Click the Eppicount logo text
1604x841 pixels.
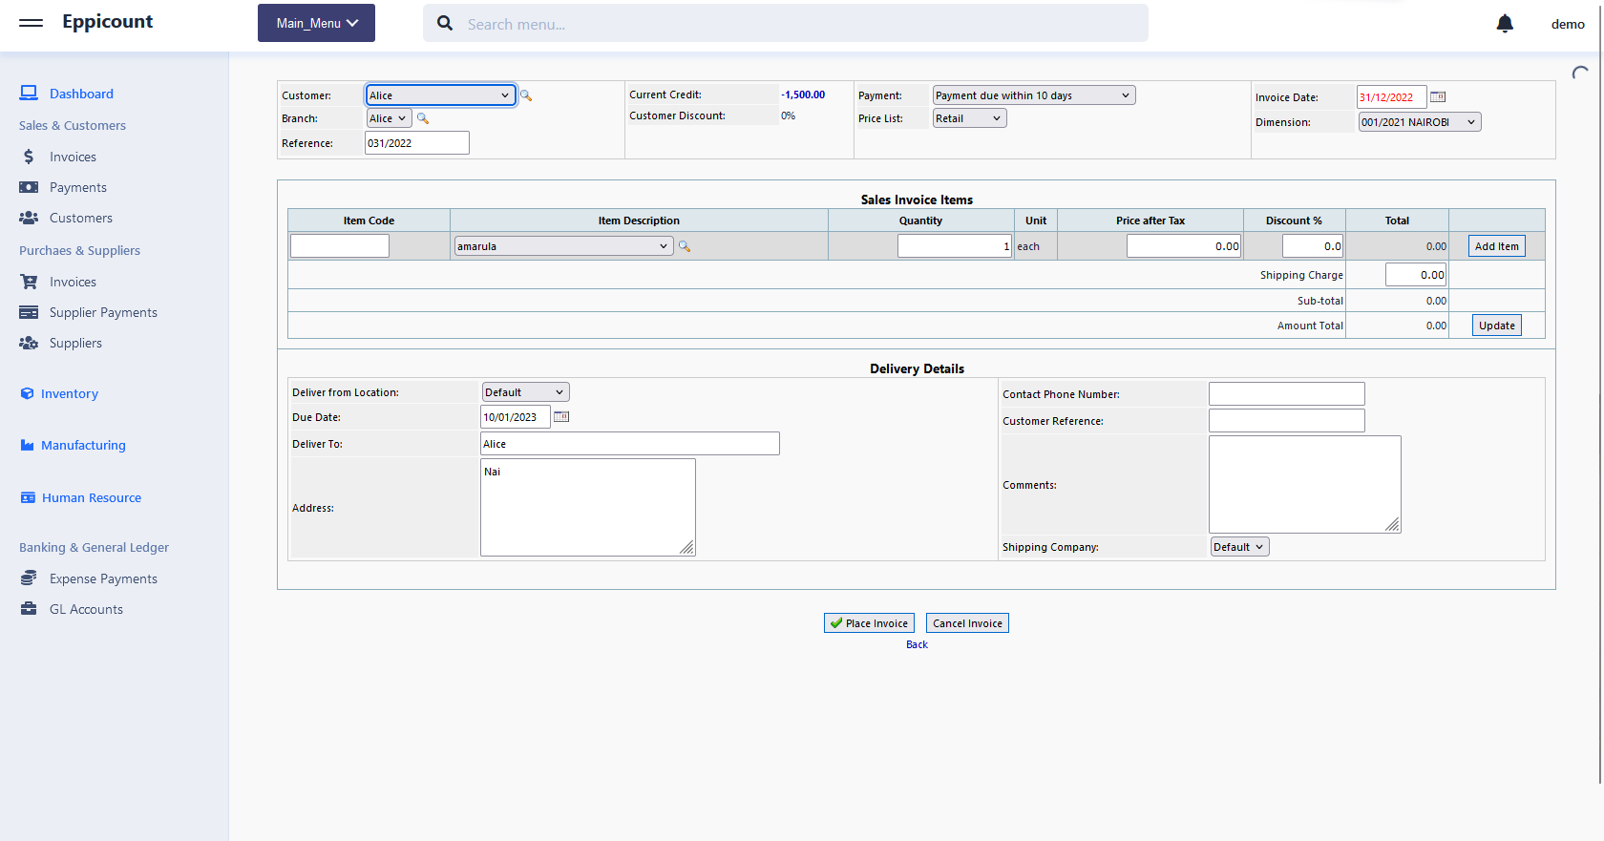(x=107, y=22)
